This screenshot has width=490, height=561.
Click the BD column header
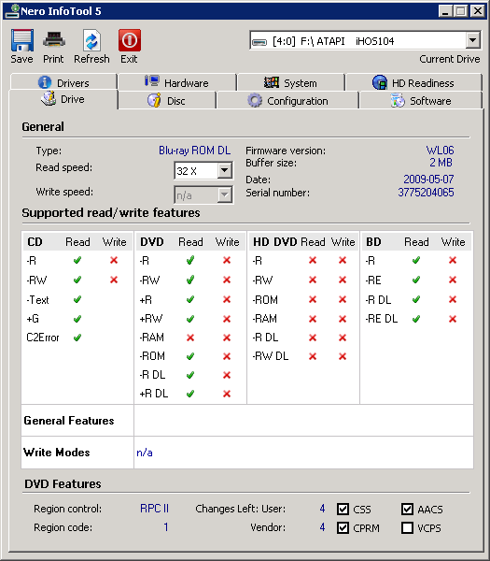coord(373,242)
